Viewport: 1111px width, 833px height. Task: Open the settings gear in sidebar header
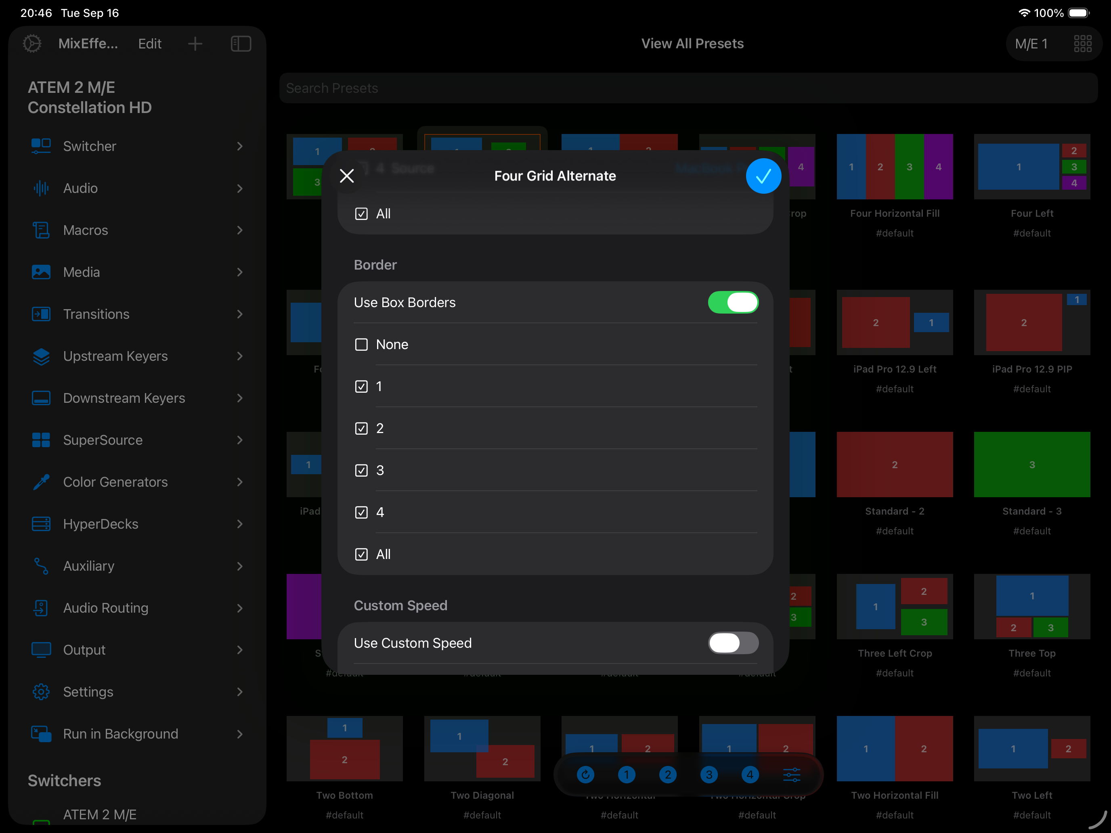click(x=32, y=44)
